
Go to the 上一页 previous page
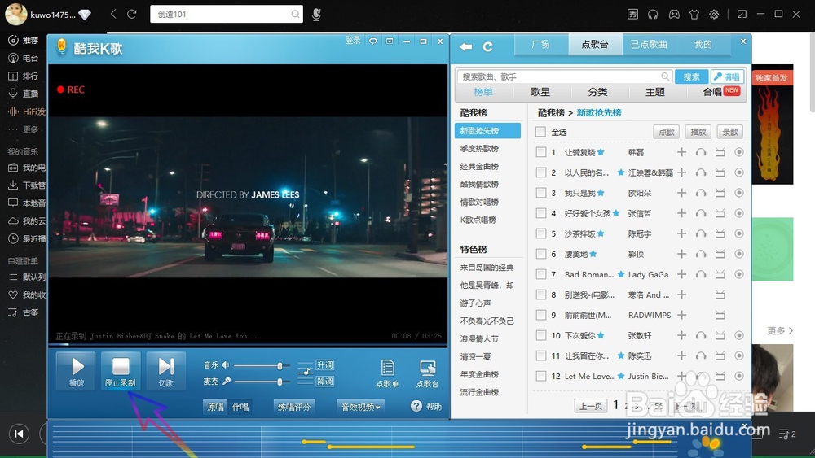point(590,406)
